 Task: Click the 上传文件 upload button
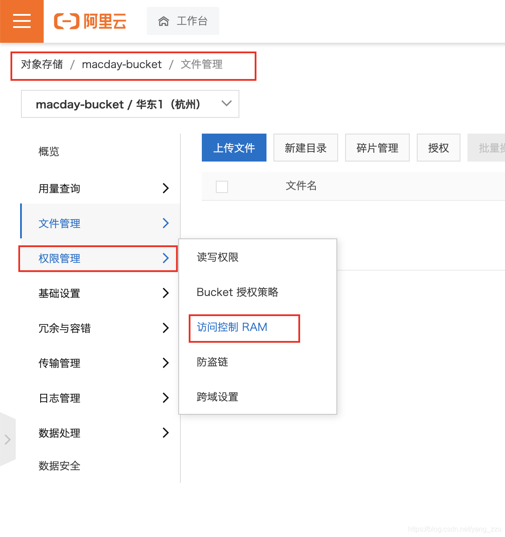point(234,148)
